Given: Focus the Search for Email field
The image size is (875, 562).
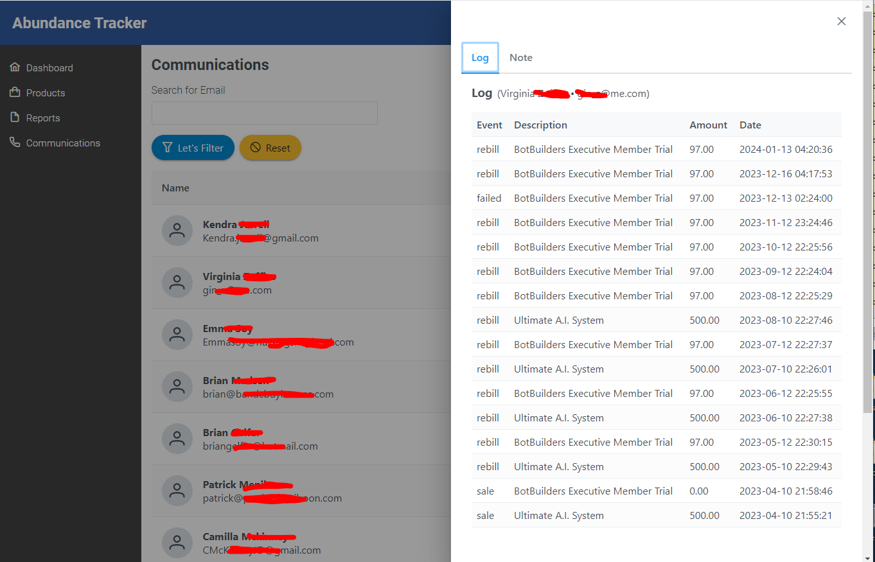Looking at the screenshot, I should click(x=265, y=113).
